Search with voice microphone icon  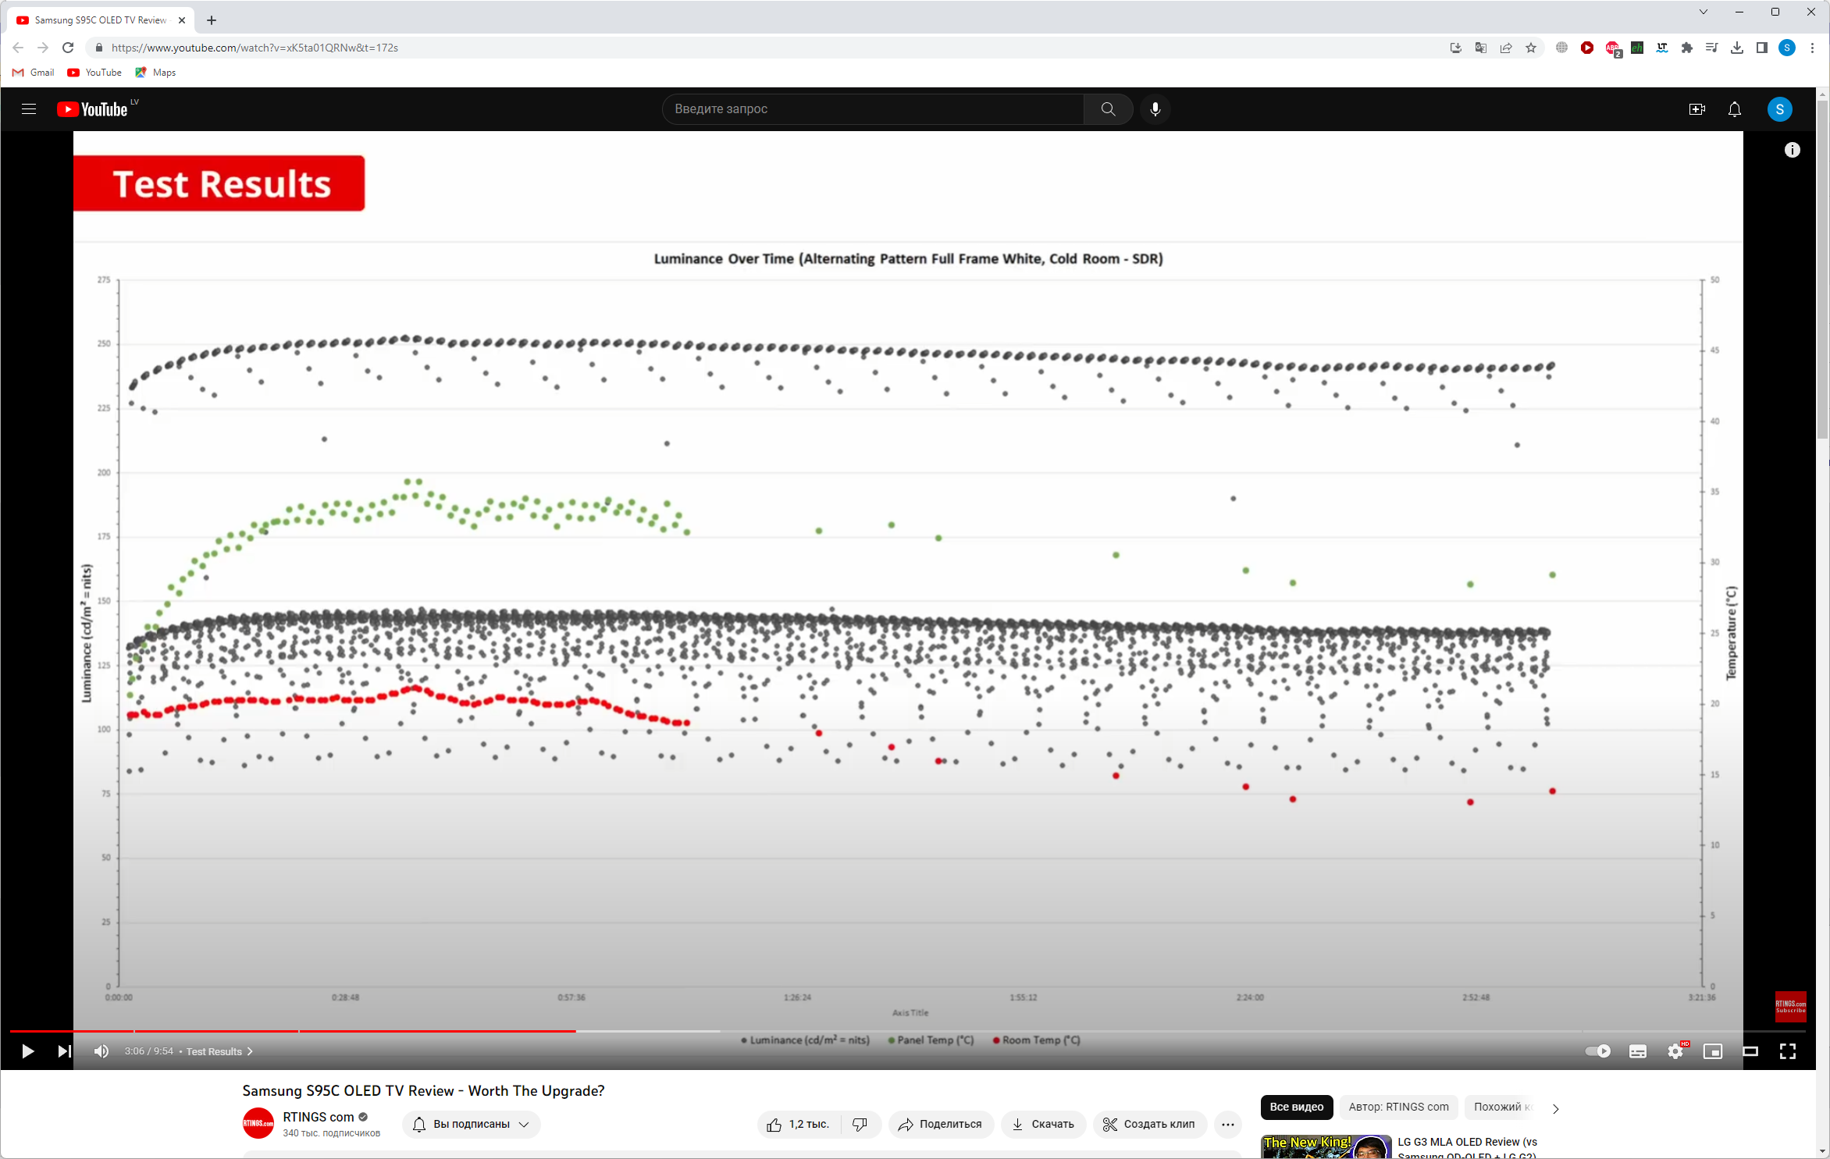click(1155, 109)
